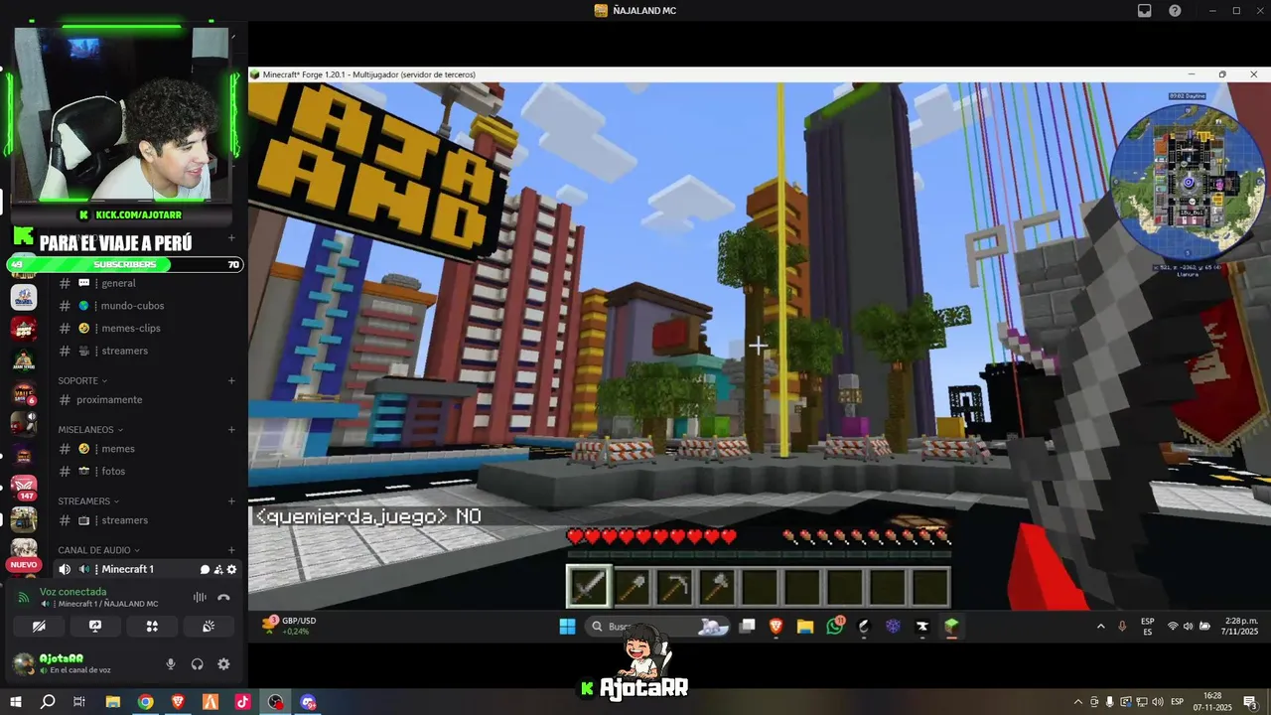This screenshot has height=715, width=1271.
Task: Add a channel to STREAMERS category
Action: click(231, 501)
